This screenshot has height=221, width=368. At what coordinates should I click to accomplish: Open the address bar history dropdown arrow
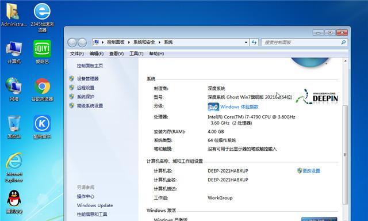click(246, 43)
